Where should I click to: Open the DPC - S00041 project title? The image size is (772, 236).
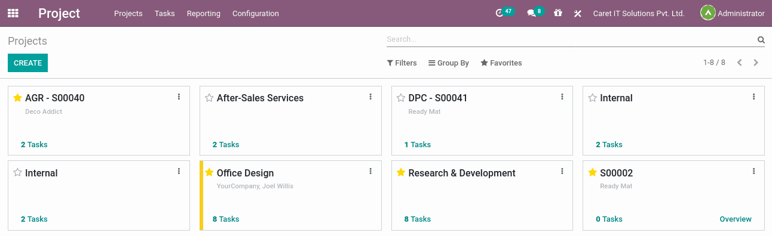click(438, 98)
